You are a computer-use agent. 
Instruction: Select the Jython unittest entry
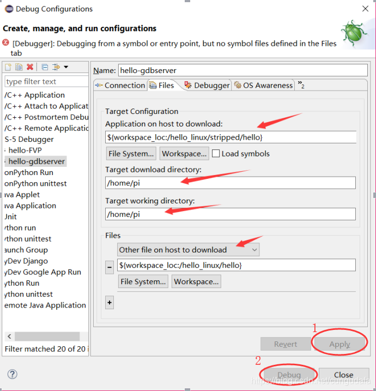pyautogui.click(x=28, y=239)
